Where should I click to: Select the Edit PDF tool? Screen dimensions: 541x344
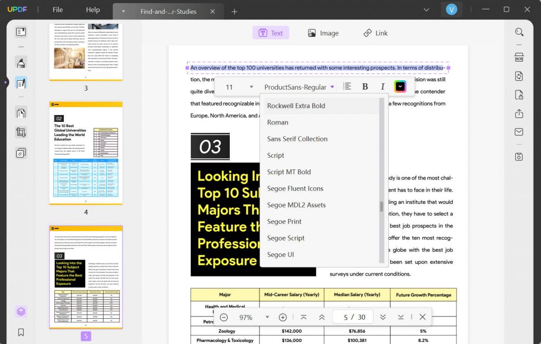(21, 83)
